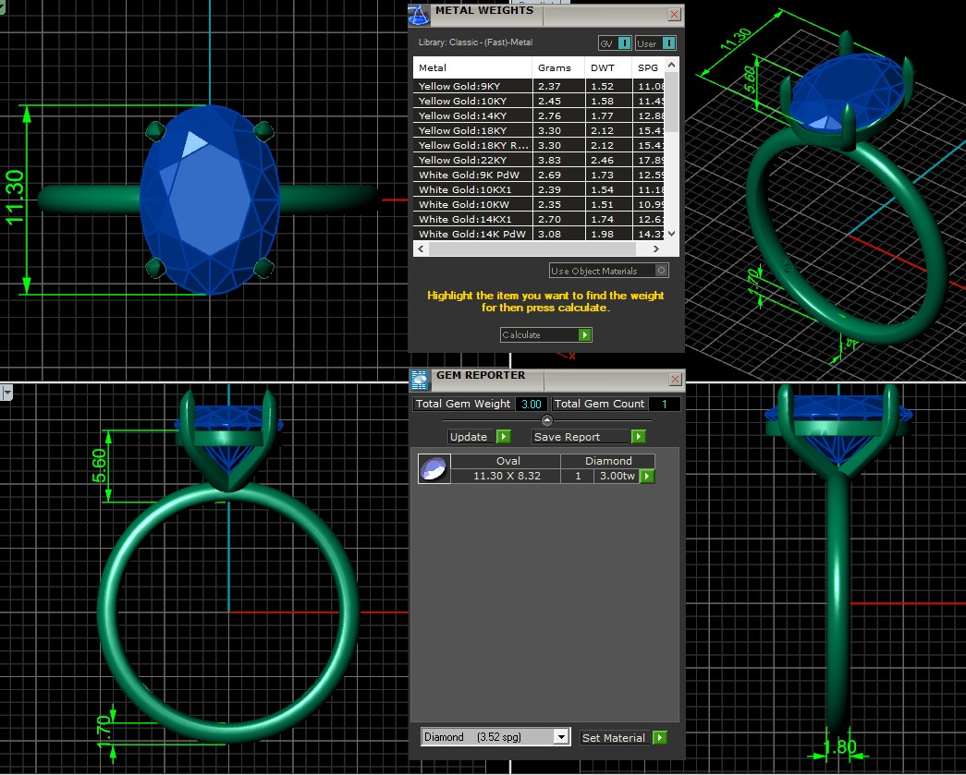966x775 pixels.
Task: Click the green arrow beside 3.00tw gem row
Action: pyautogui.click(x=647, y=477)
